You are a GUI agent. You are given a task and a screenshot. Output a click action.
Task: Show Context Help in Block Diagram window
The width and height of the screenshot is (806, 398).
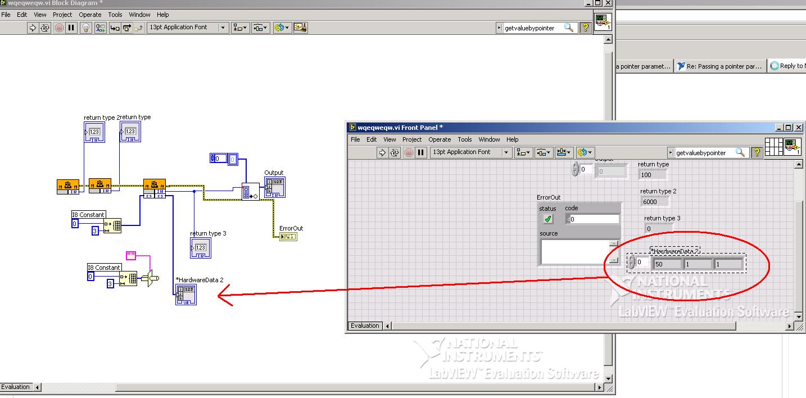point(585,28)
